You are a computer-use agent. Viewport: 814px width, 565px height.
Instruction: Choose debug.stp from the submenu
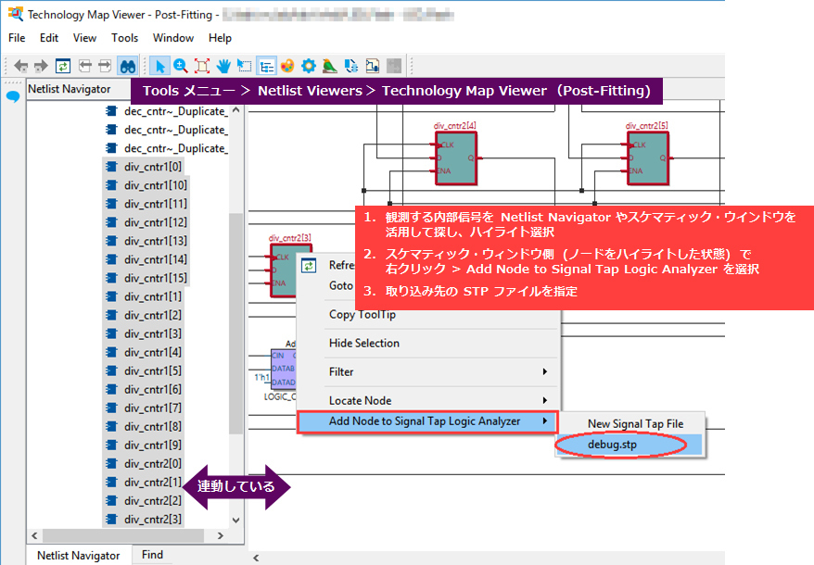tap(614, 445)
